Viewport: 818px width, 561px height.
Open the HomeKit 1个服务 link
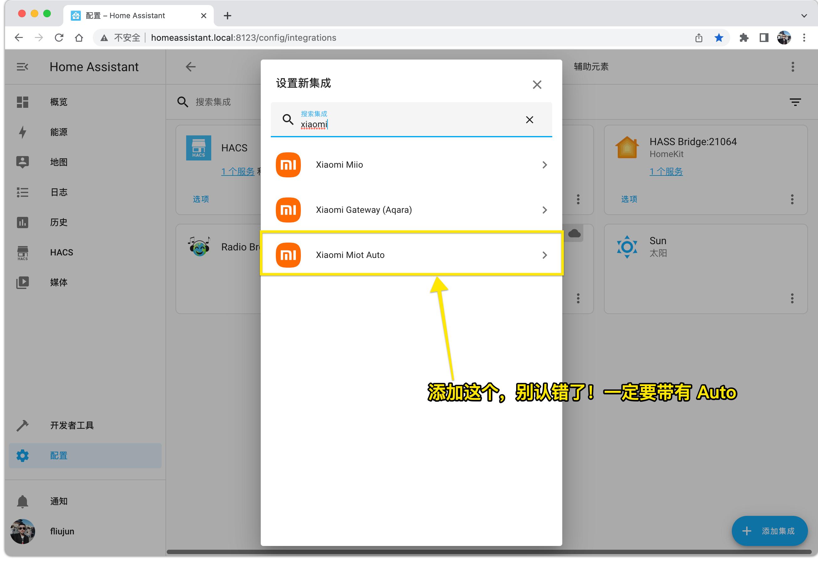coord(666,171)
